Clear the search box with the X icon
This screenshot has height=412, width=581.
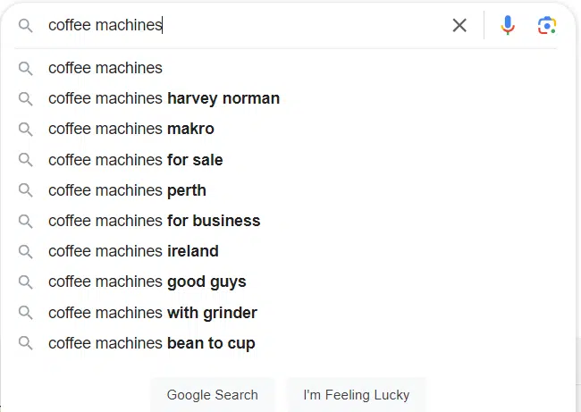click(x=459, y=26)
